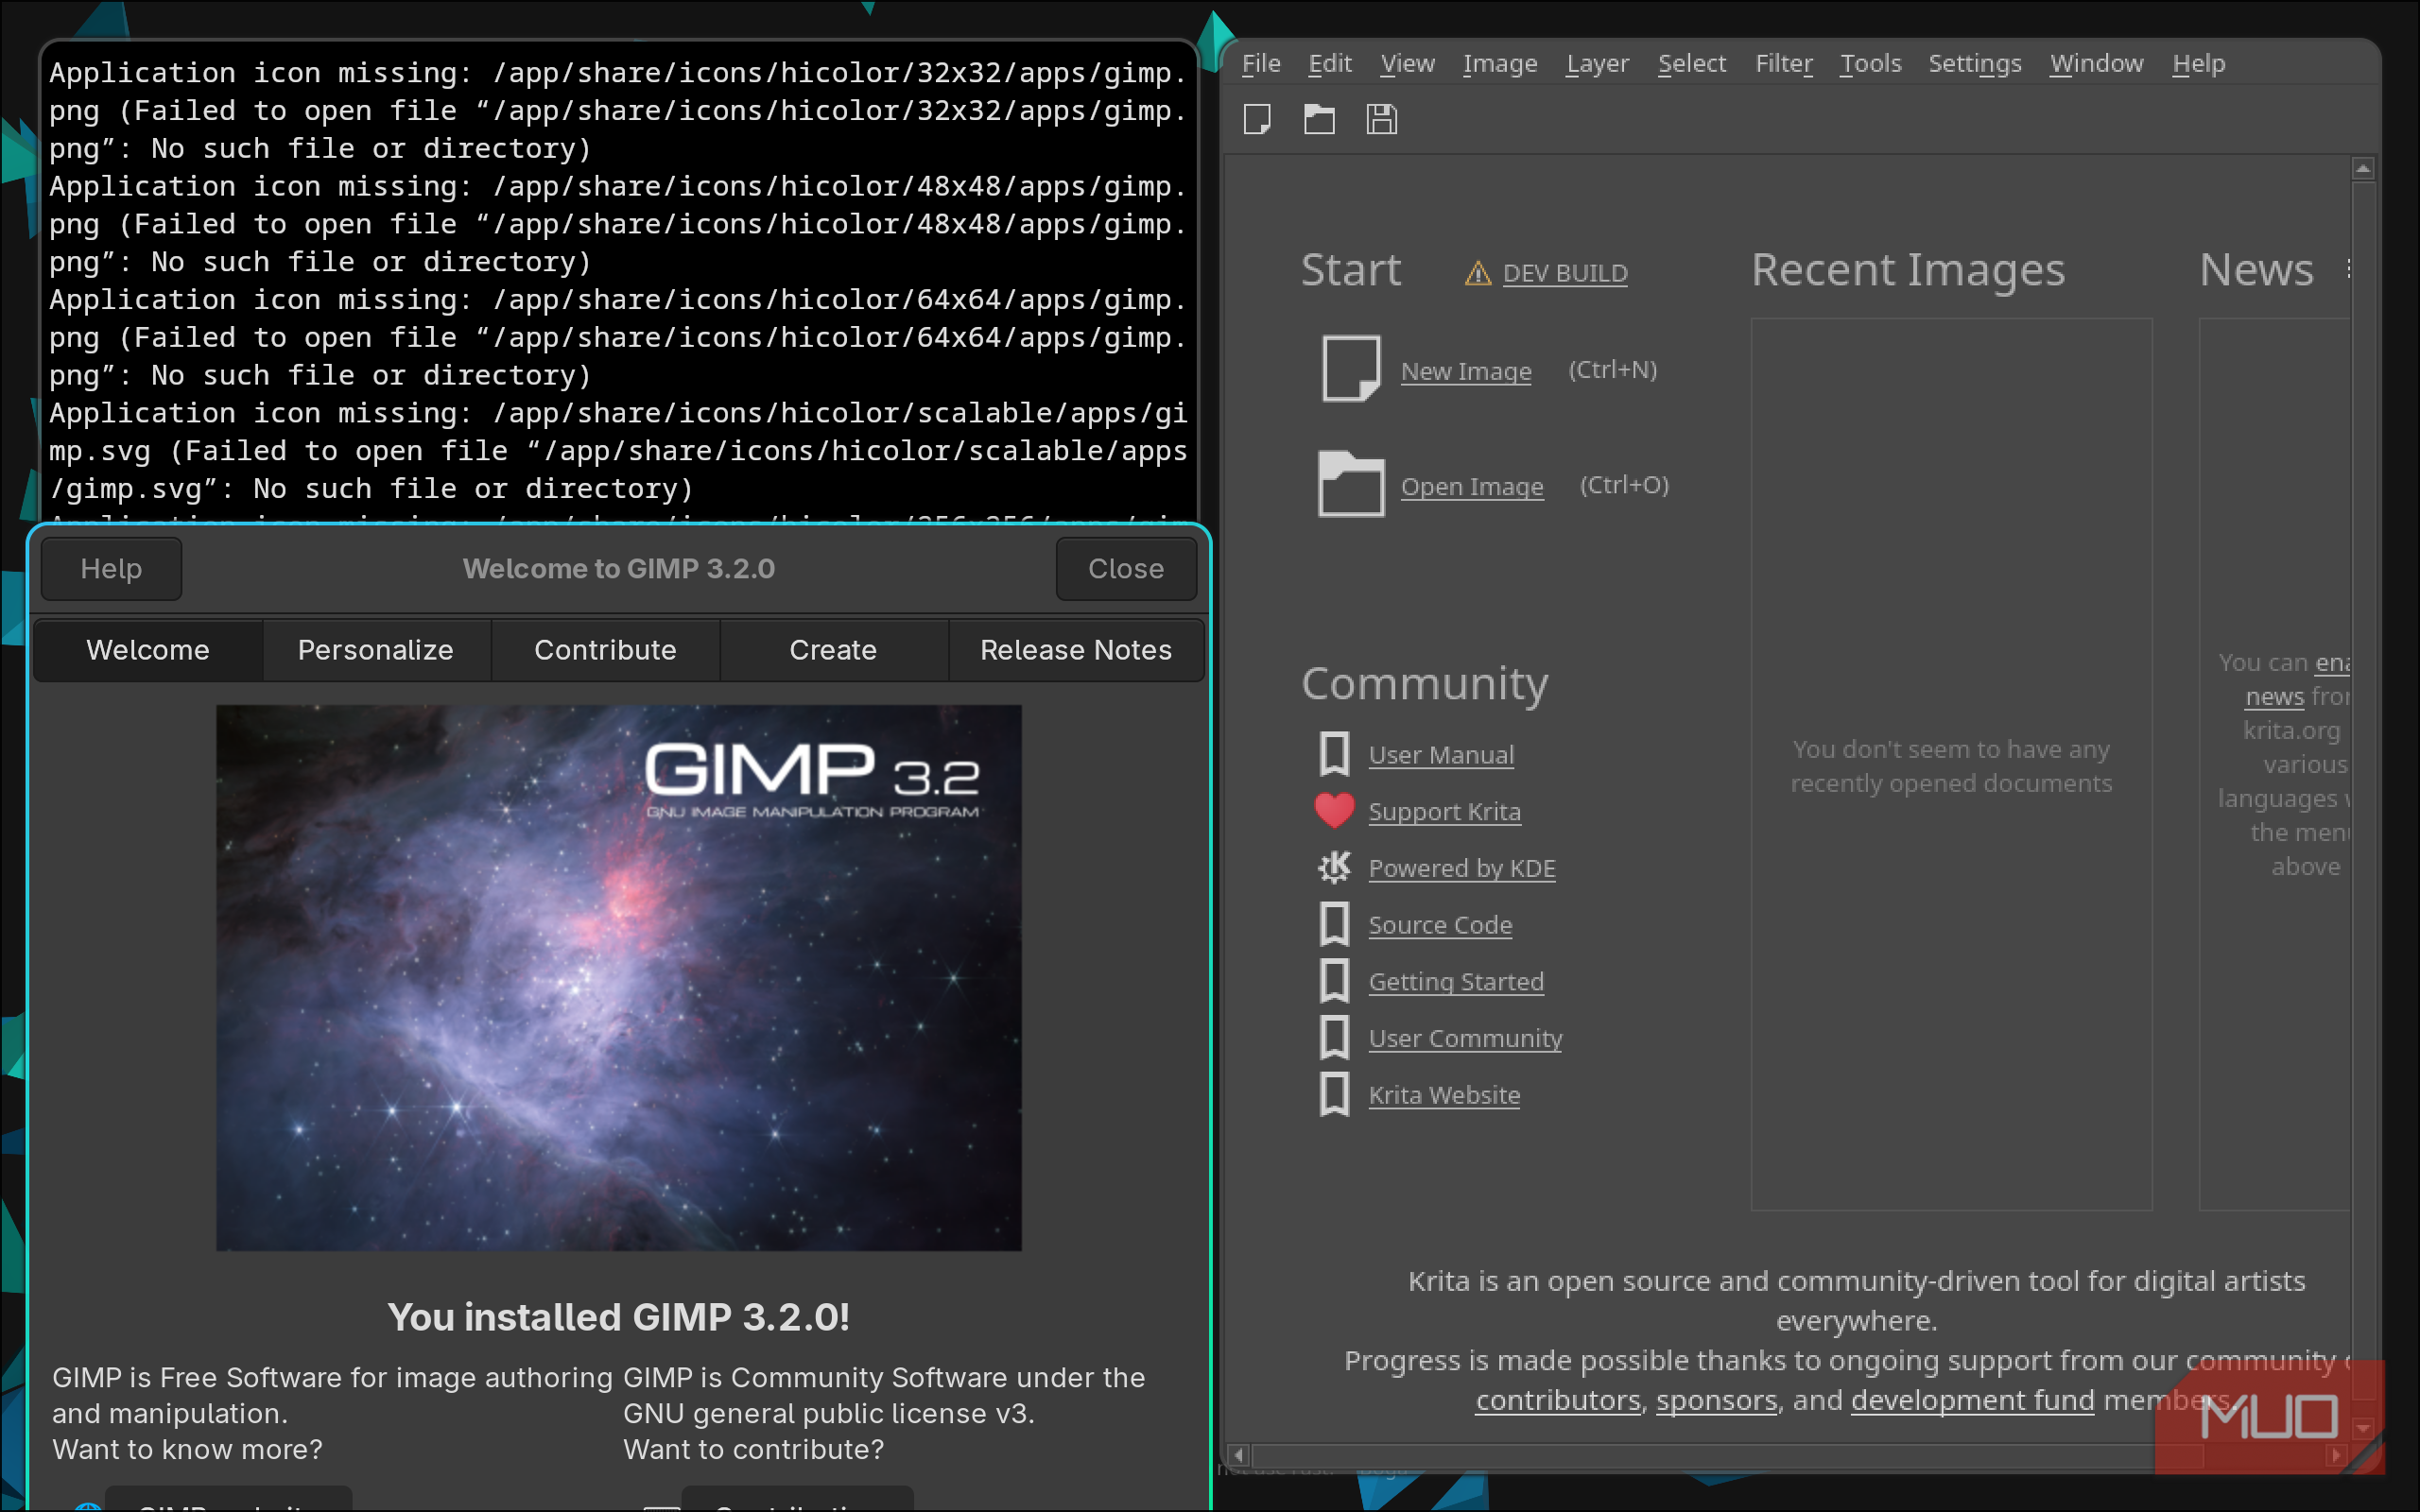Click the bookmark icon beside Getting Started
The width and height of the screenshot is (2420, 1512).
1334,981
